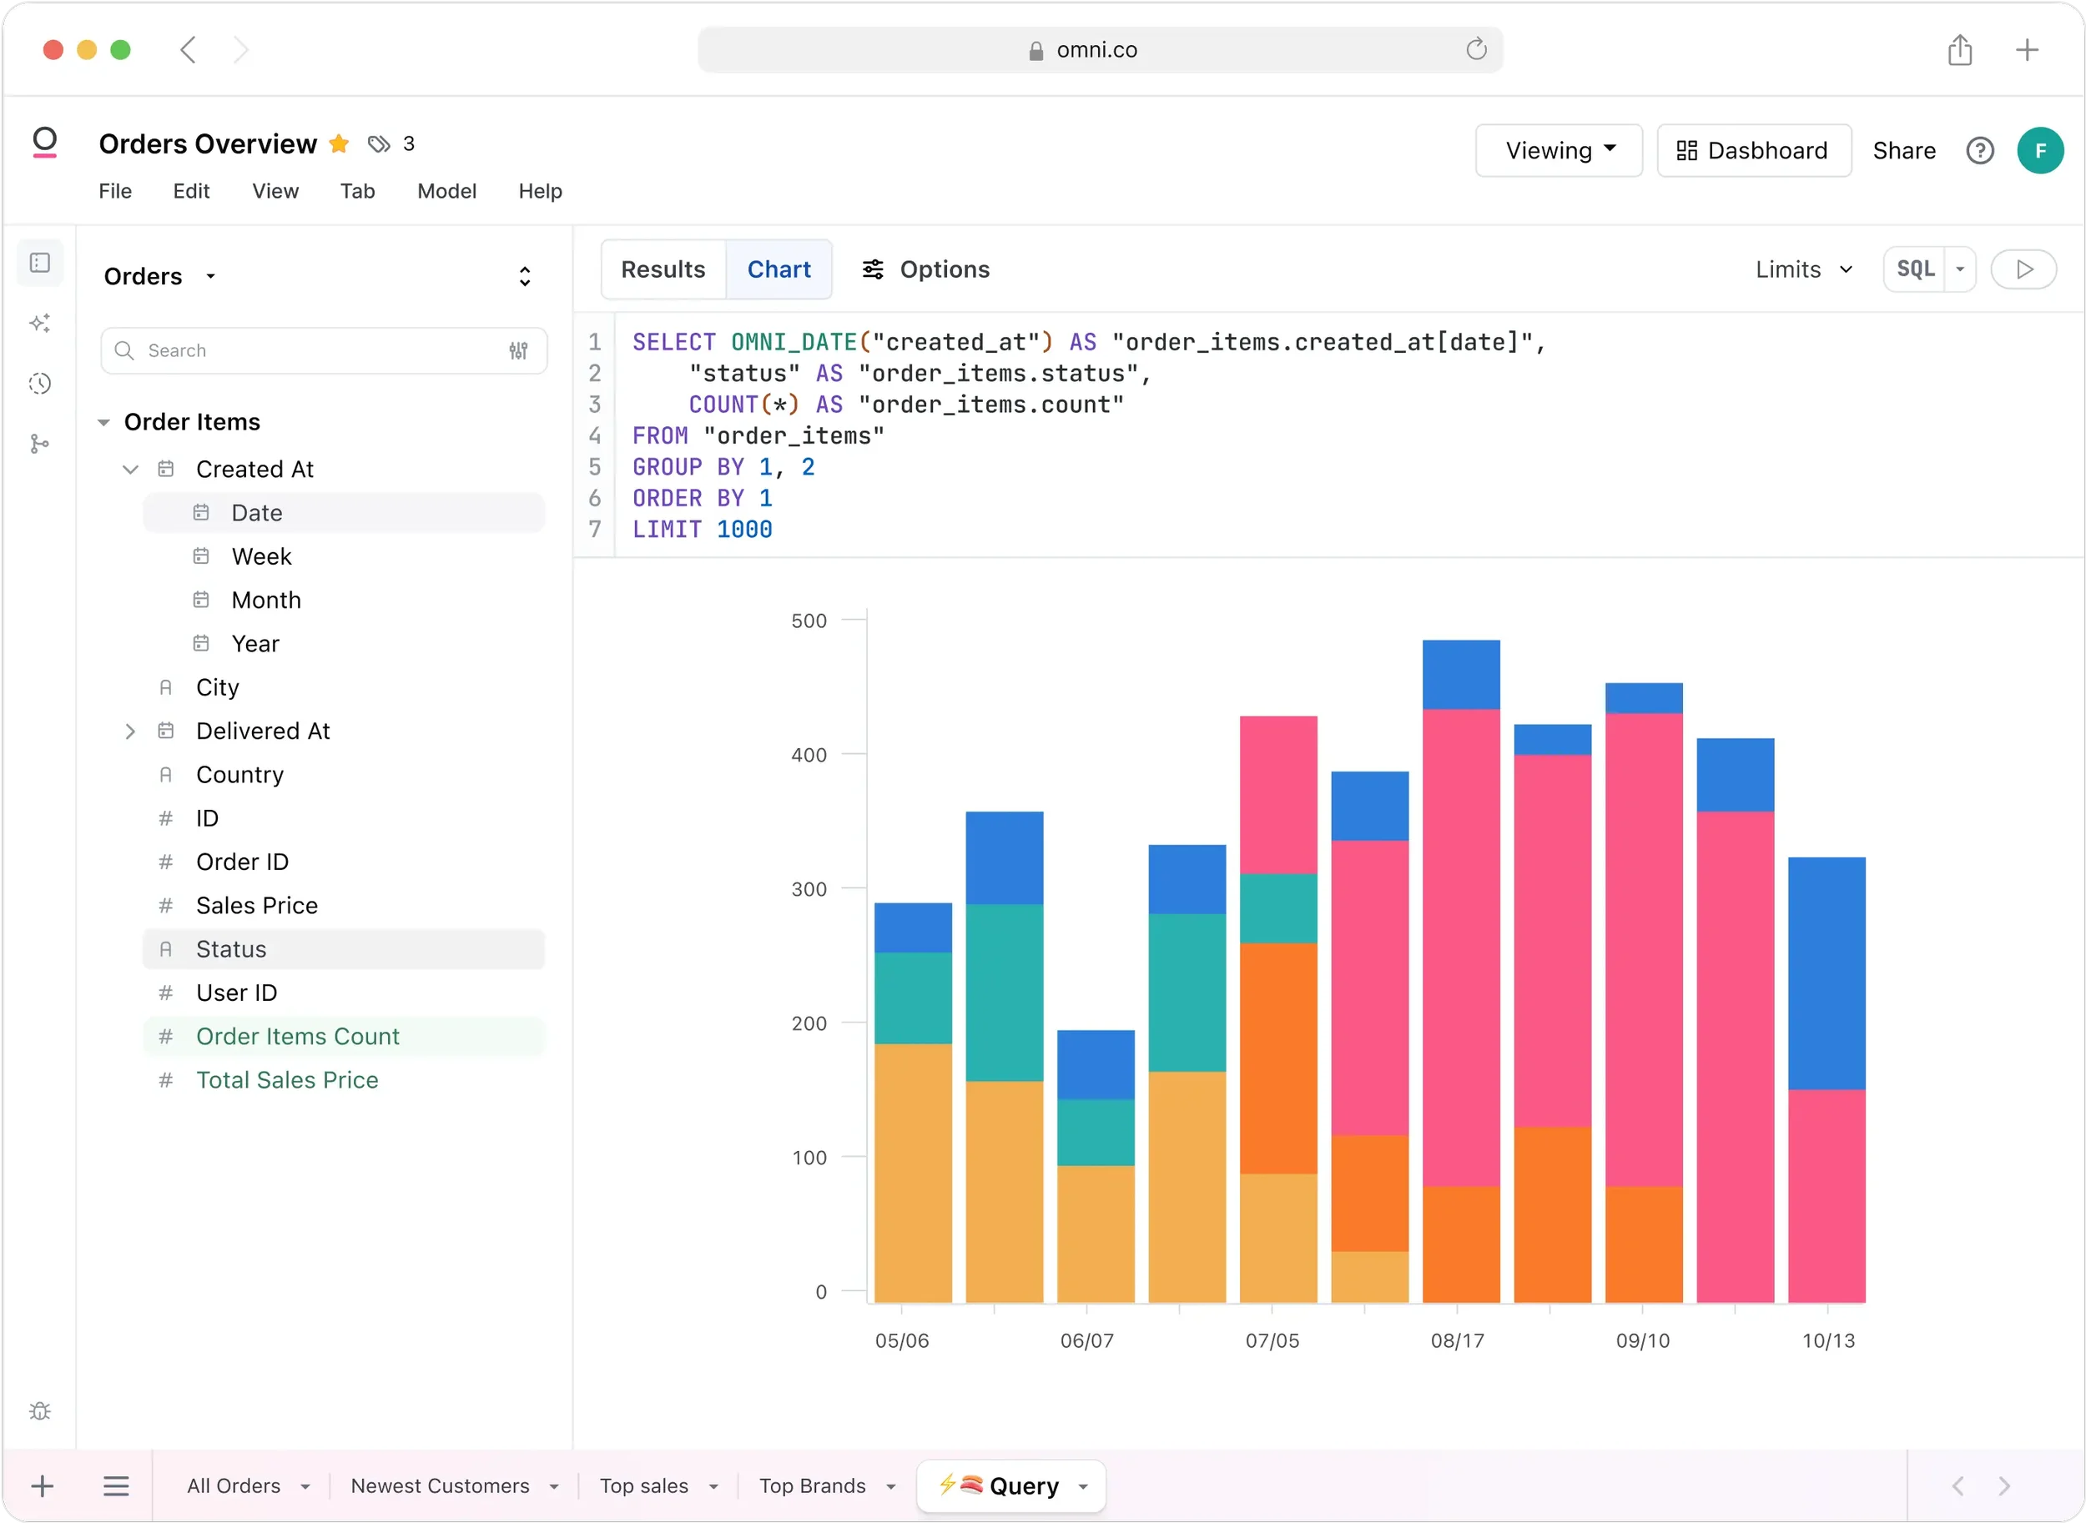2086x1523 pixels.
Task: Click the debug bug icon at bottom left
Action: 41,1410
